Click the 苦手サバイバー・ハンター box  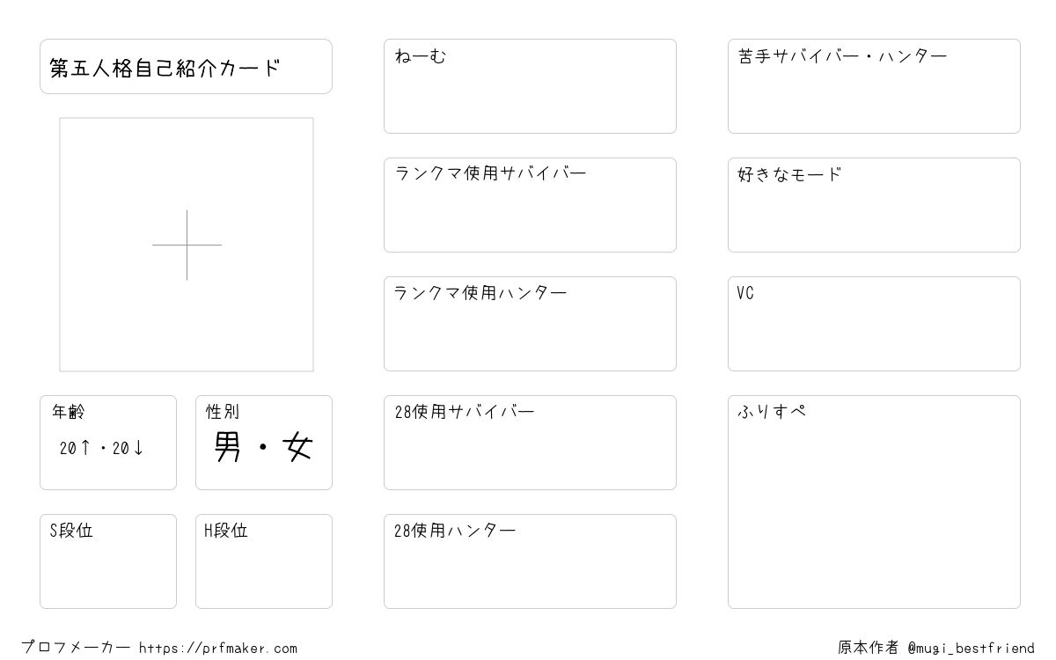pyautogui.click(x=874, y=86)
